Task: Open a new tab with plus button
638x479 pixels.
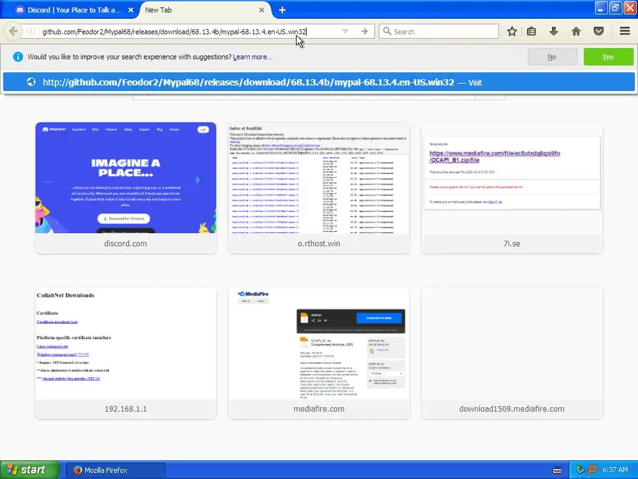Action: click(x=282, y=10)
